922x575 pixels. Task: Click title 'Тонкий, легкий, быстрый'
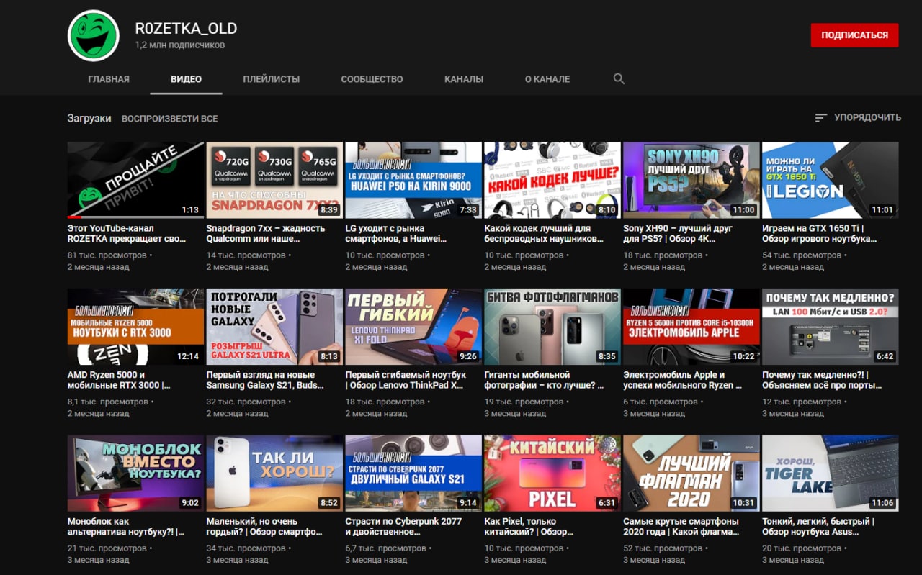[x=818, y=526]
